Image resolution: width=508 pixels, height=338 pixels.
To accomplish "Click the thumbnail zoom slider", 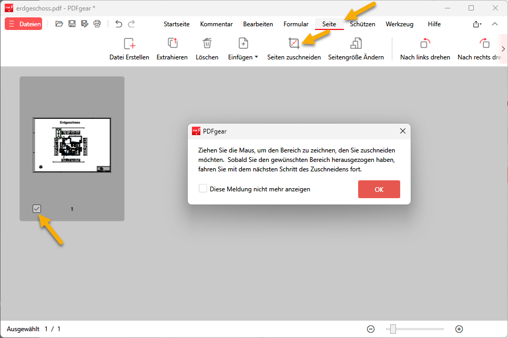I will pyautogui.click(x=392, y=329).
